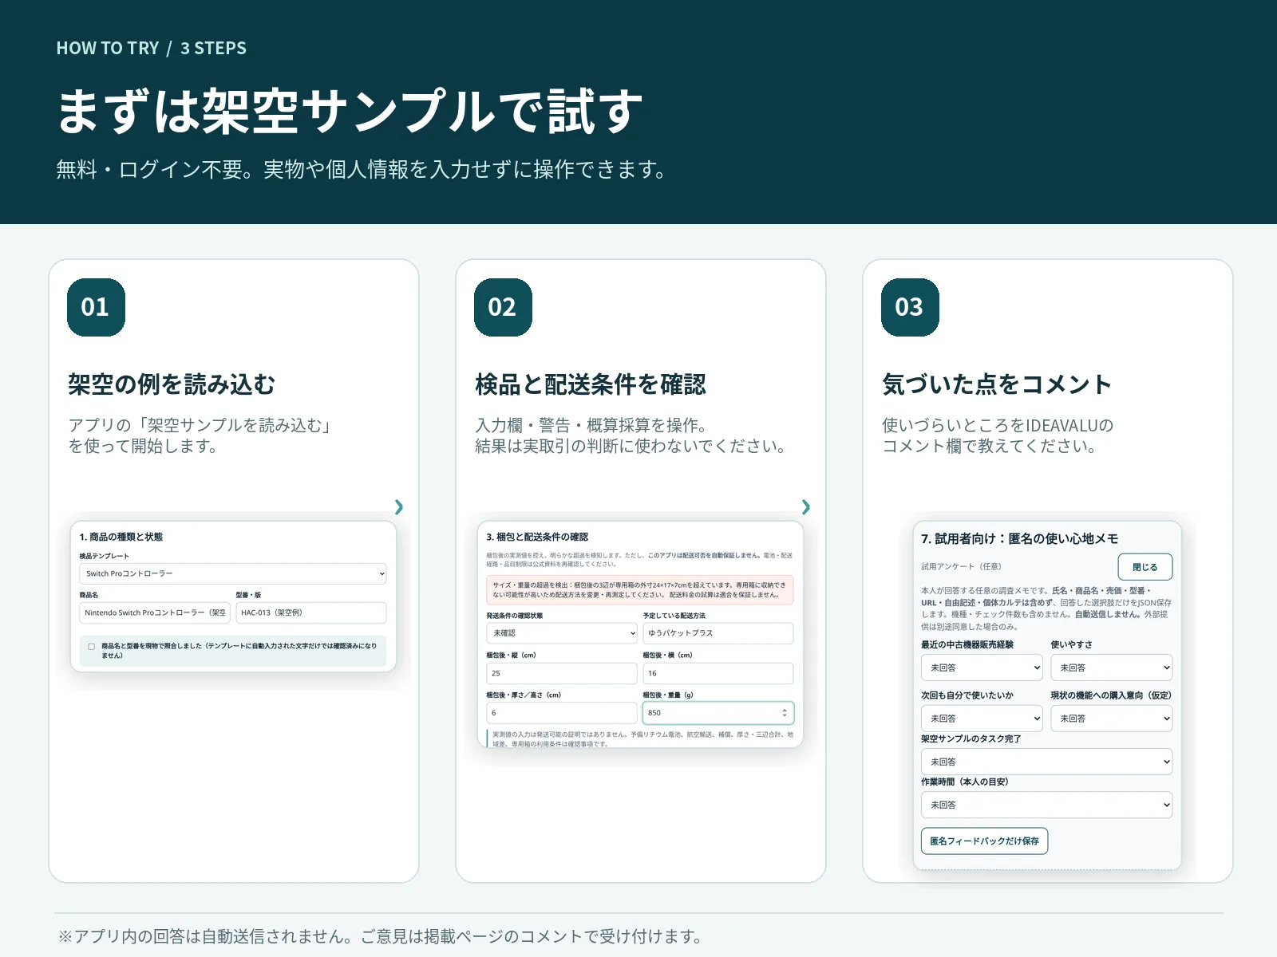This screenshot has height=957, width=1277.
Task: Click the 03 step number badge
Action: [x=910, y=307]
